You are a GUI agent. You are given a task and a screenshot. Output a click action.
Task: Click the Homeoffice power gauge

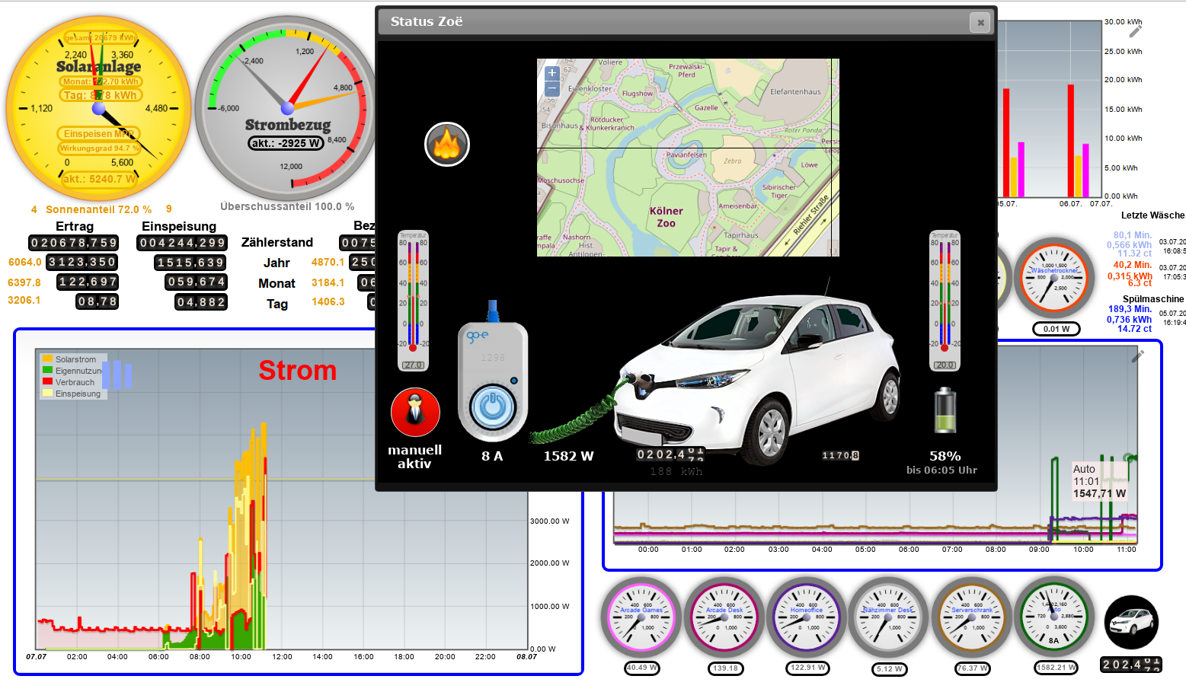coord(807,617)
